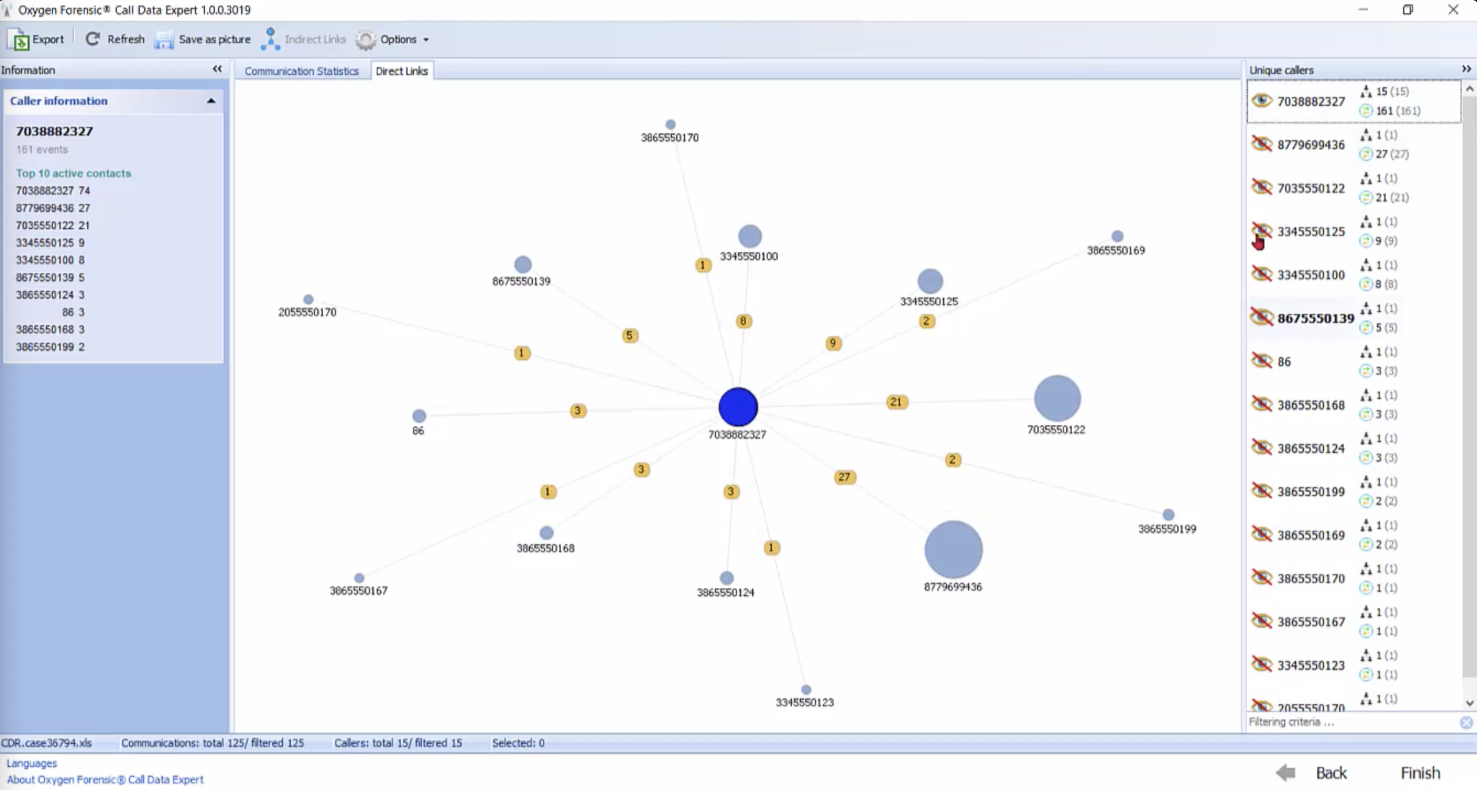Select caller row 3865550170 in list
The image size is (1477, 790).
[1354, 578]
